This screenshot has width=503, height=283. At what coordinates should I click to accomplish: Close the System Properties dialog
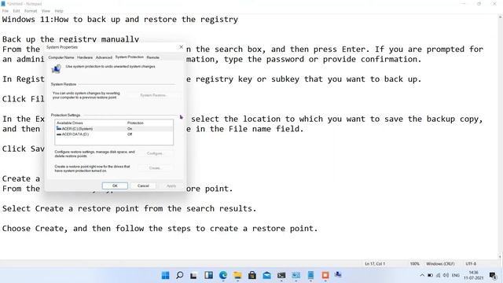[x=182, y=47]
